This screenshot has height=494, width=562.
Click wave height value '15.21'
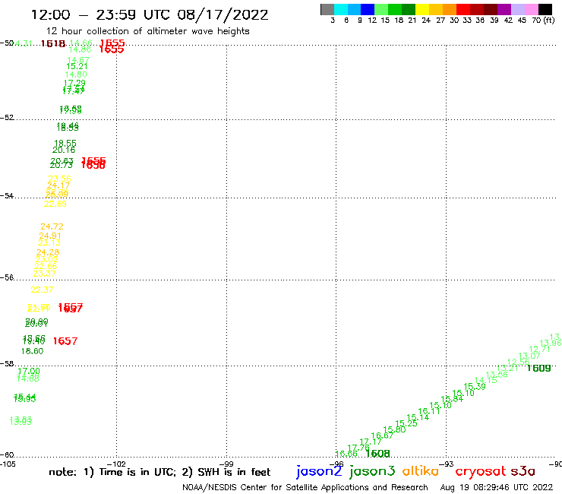(x=77, y=66)
